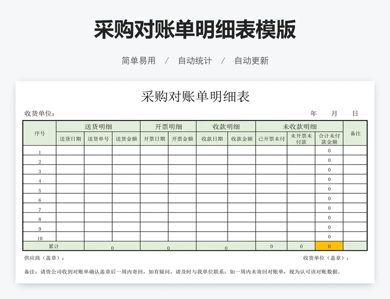
Task: Select the 送货明细 group header
Action: click(x=98, y=126)
